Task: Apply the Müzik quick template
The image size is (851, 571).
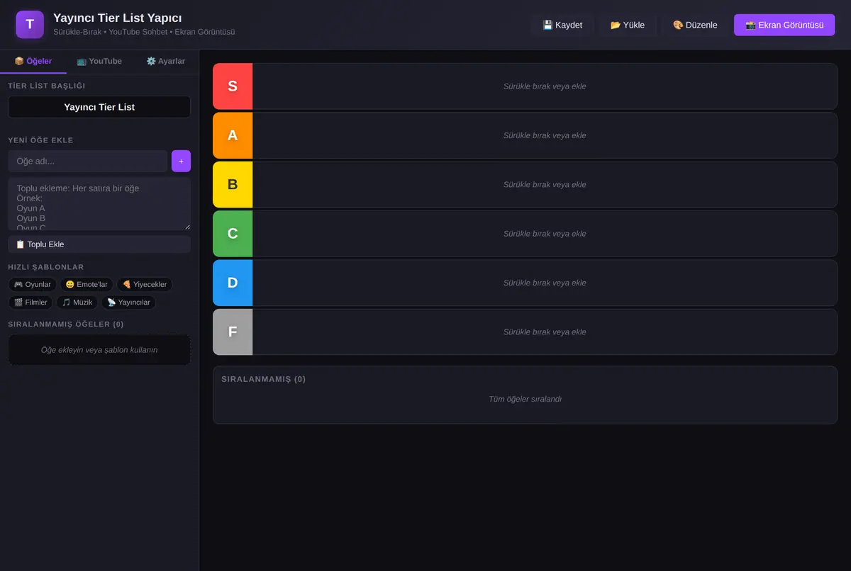Action: (77, 303)
